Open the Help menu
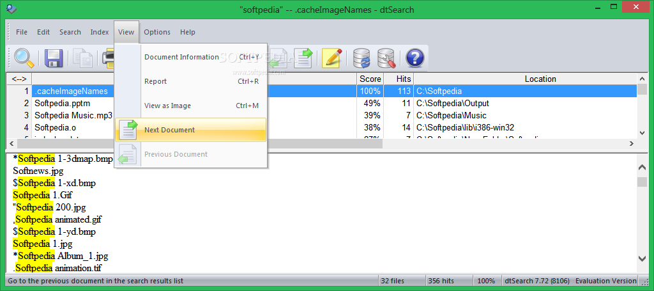Screen dimensions: 654x291 tap(188, 32)
